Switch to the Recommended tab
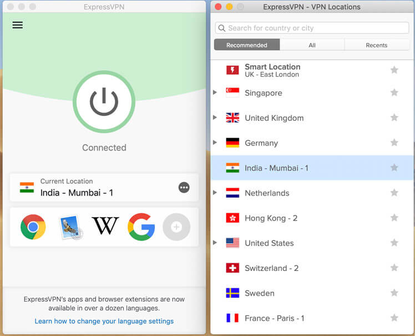This screenshot has width=416, height=336. tap(247, 45)
